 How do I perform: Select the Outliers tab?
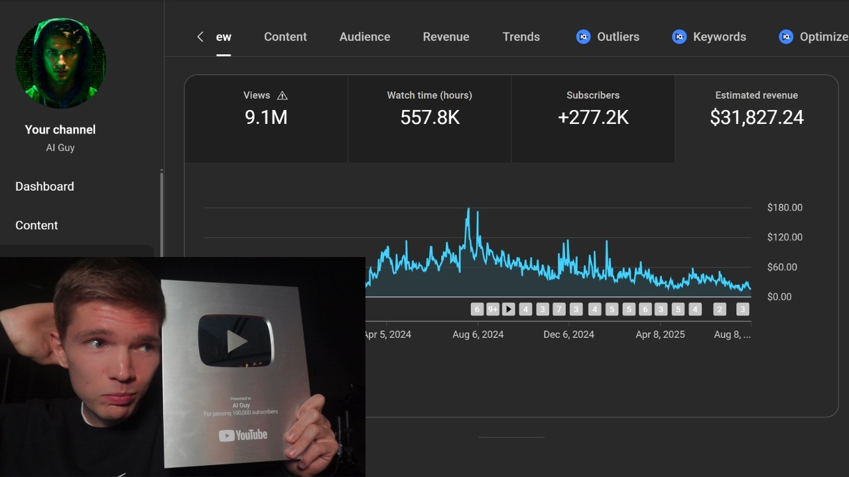tap(618, 37)
